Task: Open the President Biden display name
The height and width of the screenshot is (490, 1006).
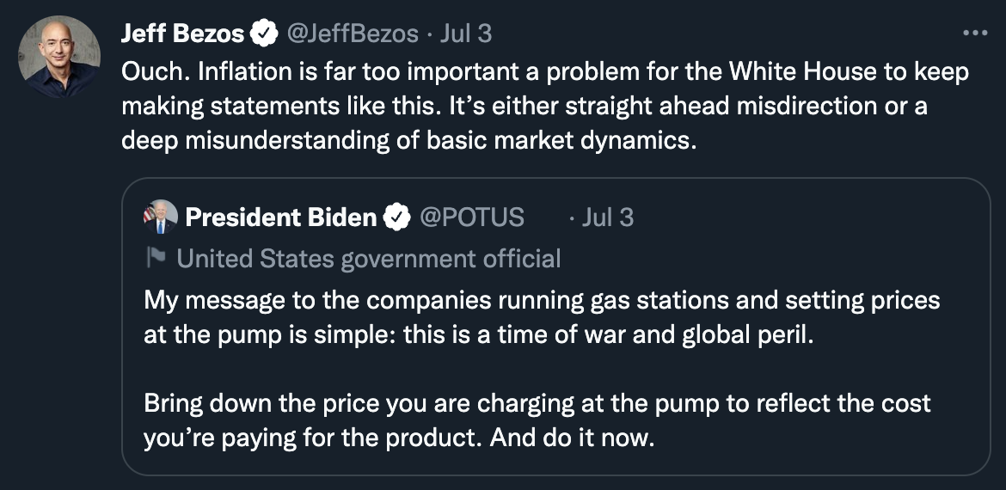Action: click(x=281, y=217)
